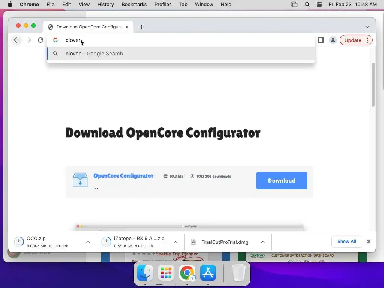The width and height of the screenshot is (384, 288).
Task: Click the config.plist screenshot thumbnail
Action: pyautogui.click(x=189, y=228)
